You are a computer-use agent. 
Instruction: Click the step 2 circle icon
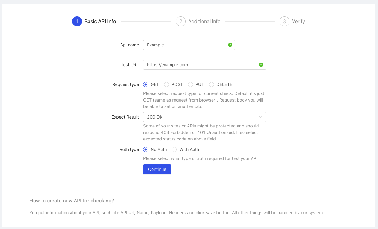coord(180,21)
